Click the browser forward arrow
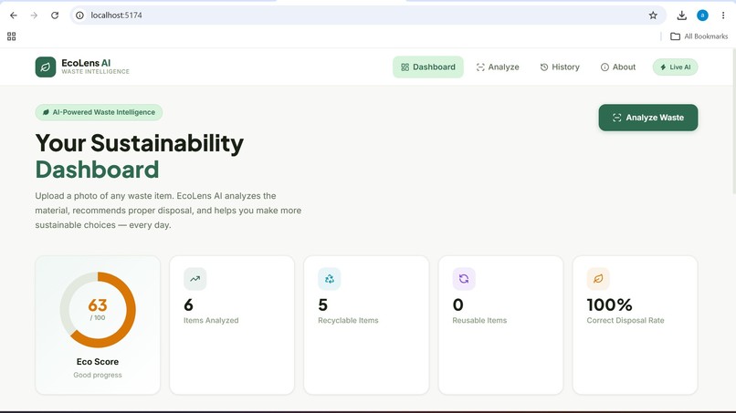Viewport: 736px width, 413px height. click(34, 15)
